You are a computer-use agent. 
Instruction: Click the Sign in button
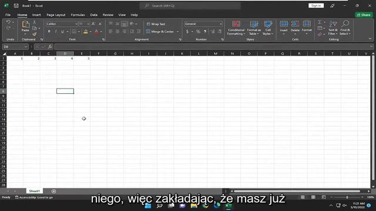tap(316, 5)
